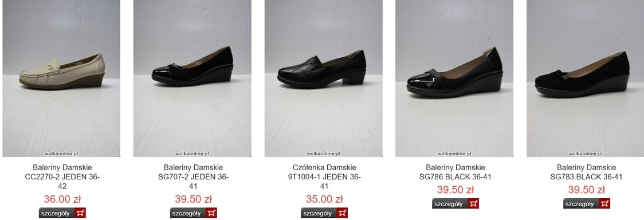Click the Czółenka Damskie 9T1004-1 title
644x220 pixels.
[324, 177]
